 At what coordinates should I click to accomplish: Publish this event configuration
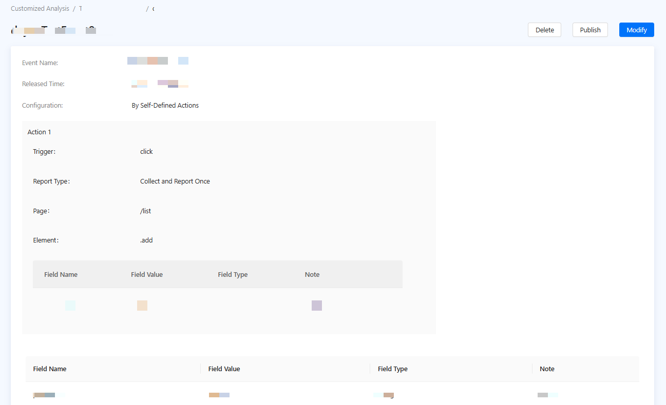590,30
